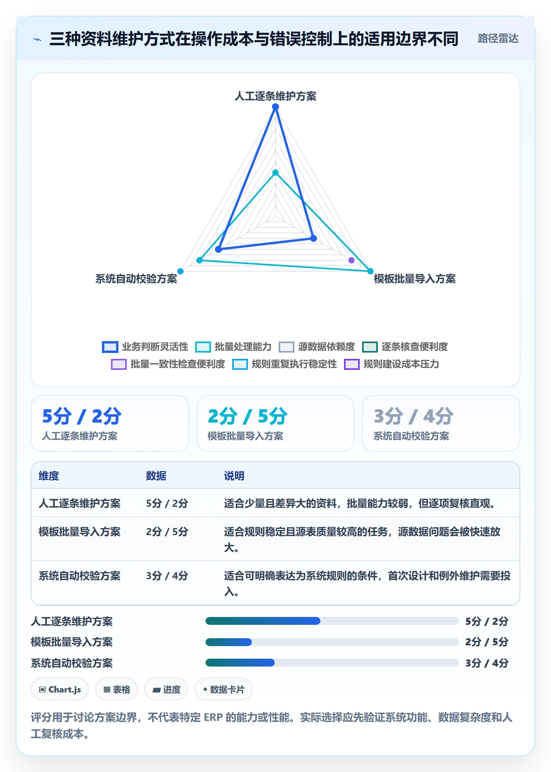Screen dimensions: 551x772
Task: Select the 表格 tag
Action: pos(116,689)
